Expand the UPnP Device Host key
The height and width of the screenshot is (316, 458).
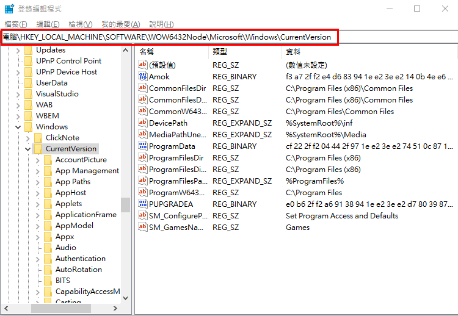click(x=18, y=72)
